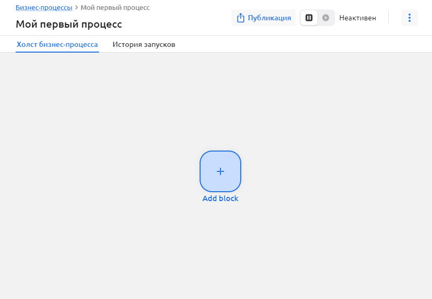Open the История запусков tab
The height and width of the screenshot is (299, 432).
(144, 45)
